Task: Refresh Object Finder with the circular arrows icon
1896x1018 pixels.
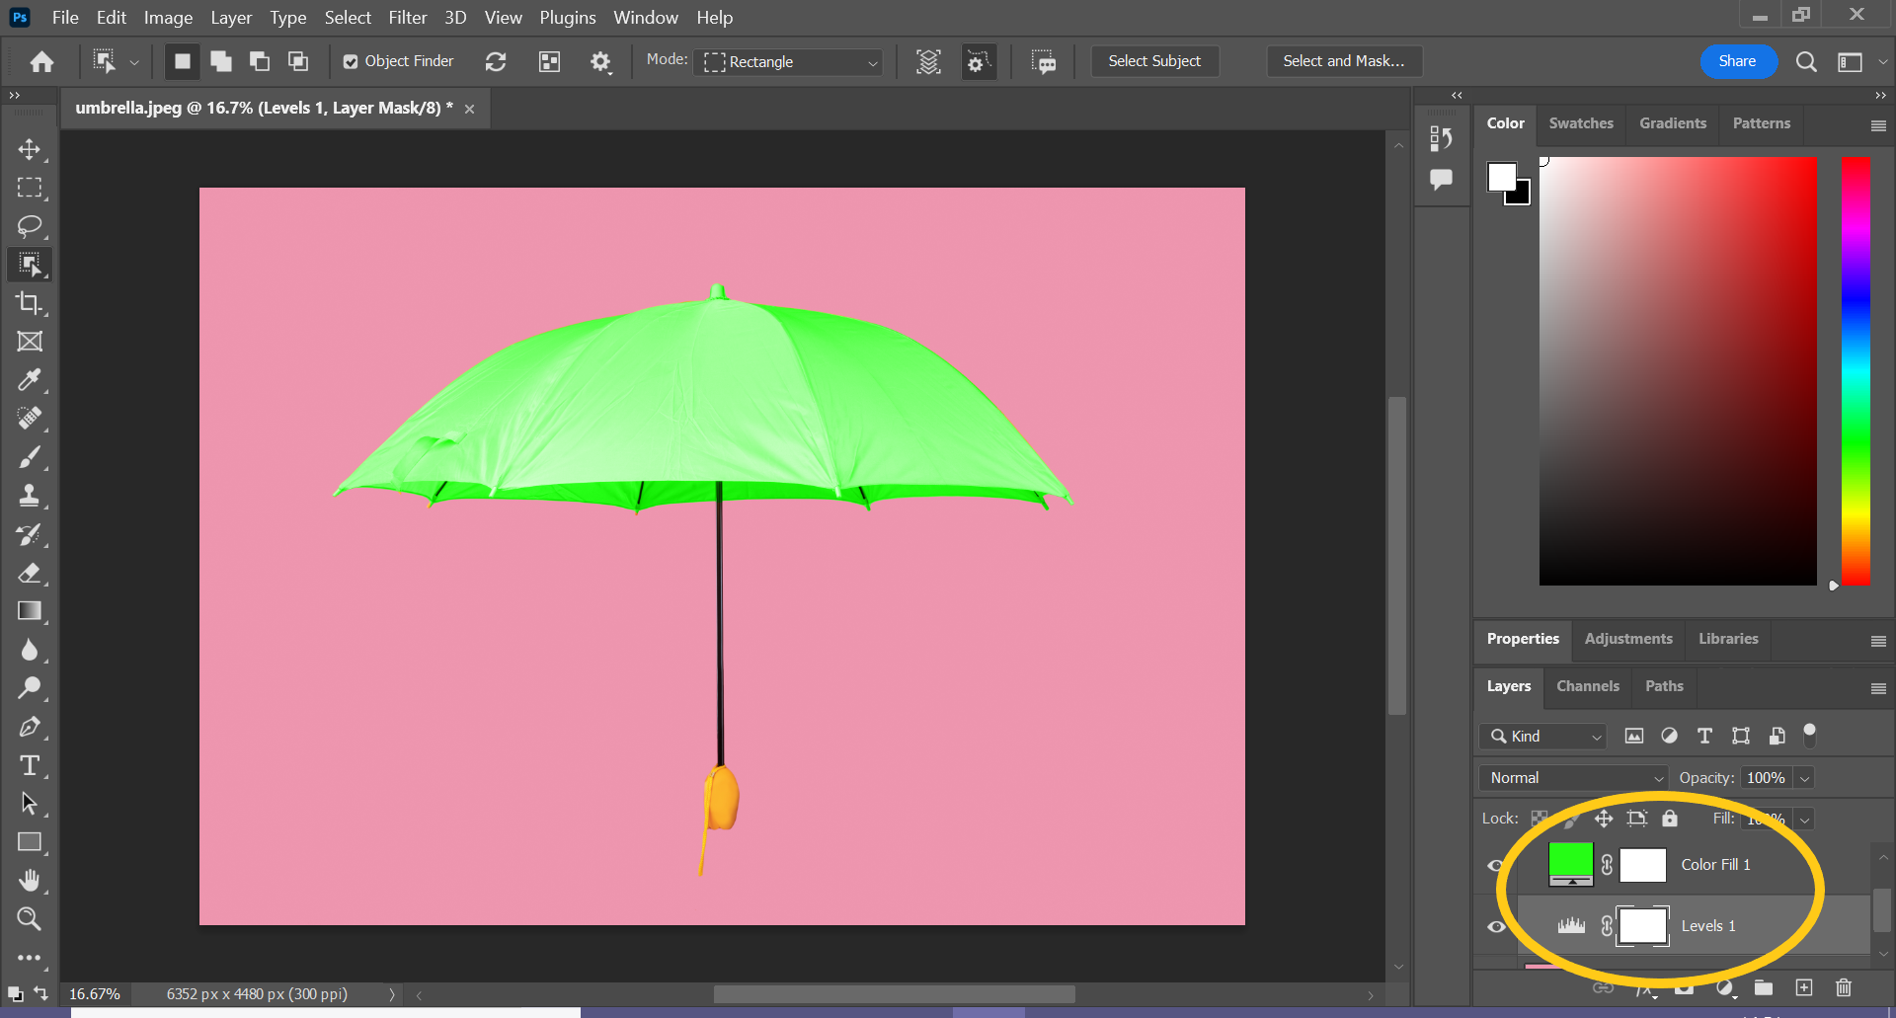Action: click(496, 62)
